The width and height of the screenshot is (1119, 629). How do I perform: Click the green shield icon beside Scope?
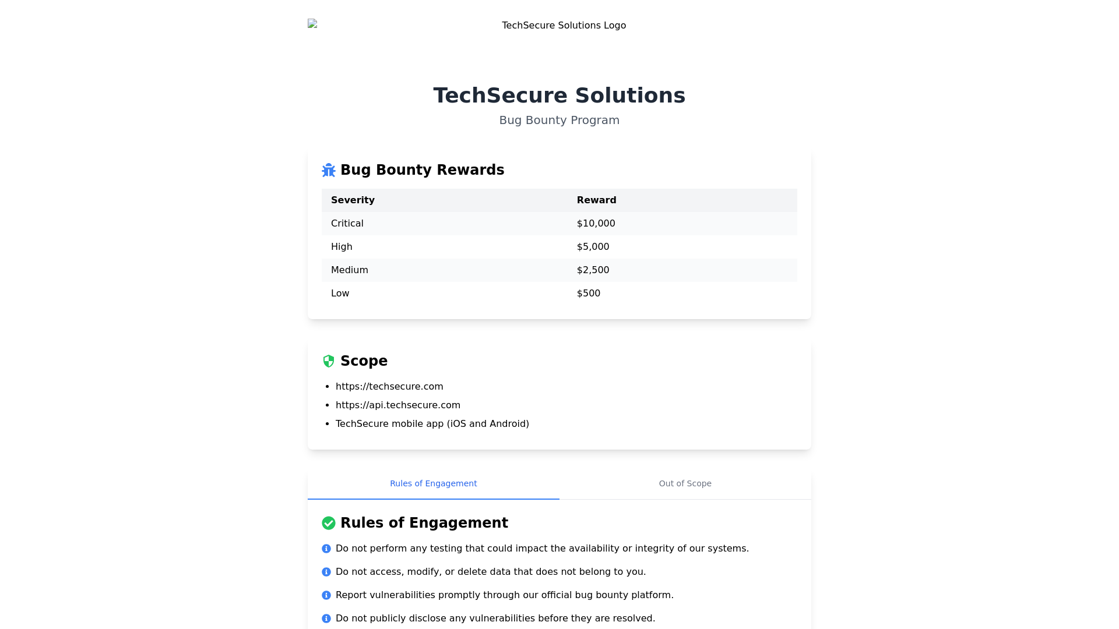(x=329, y=361)
